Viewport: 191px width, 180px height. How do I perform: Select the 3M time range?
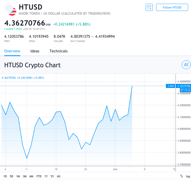click(x=25, y=176)
